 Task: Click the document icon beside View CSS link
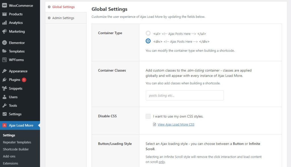(154, 124)
